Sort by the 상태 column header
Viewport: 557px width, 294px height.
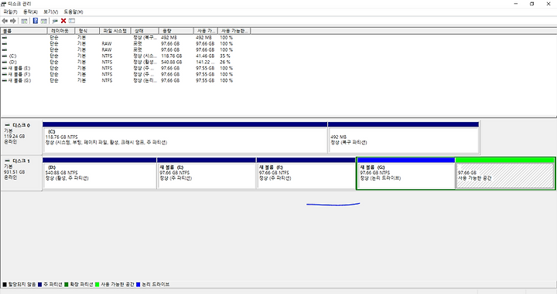tap(145, 31)
